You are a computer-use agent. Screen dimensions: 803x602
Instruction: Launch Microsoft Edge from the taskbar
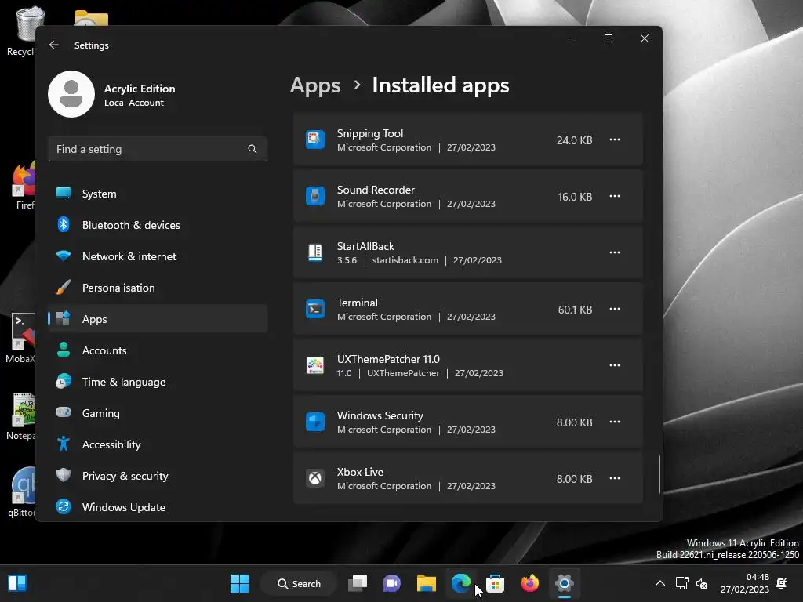tap(461, 583)
